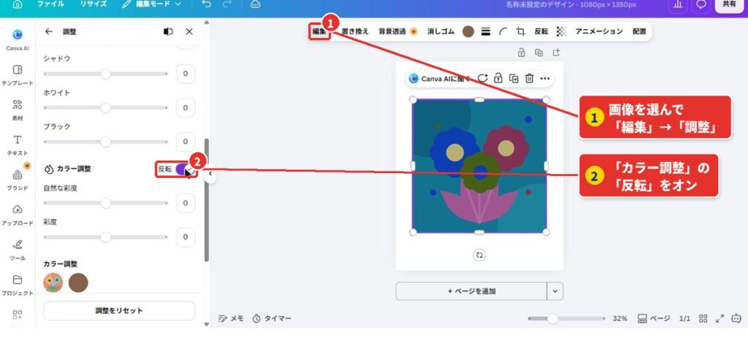The height and width of the screenshot is (338, 748).
Task: Open メモ notes in bottom bar
Action: point(231,318)
